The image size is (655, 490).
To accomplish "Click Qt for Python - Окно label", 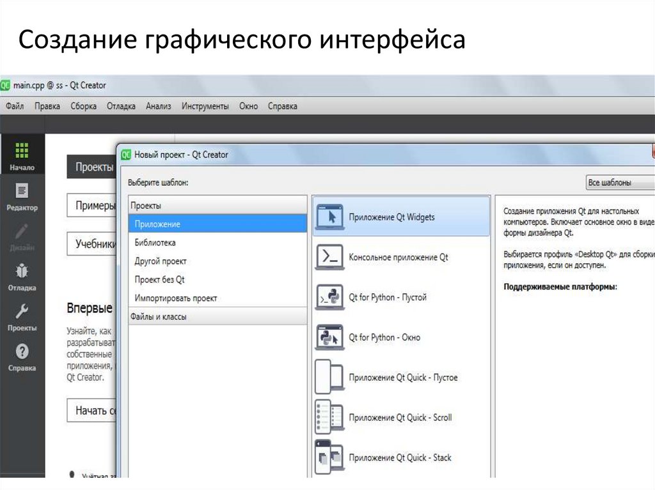I will point(384,337).
